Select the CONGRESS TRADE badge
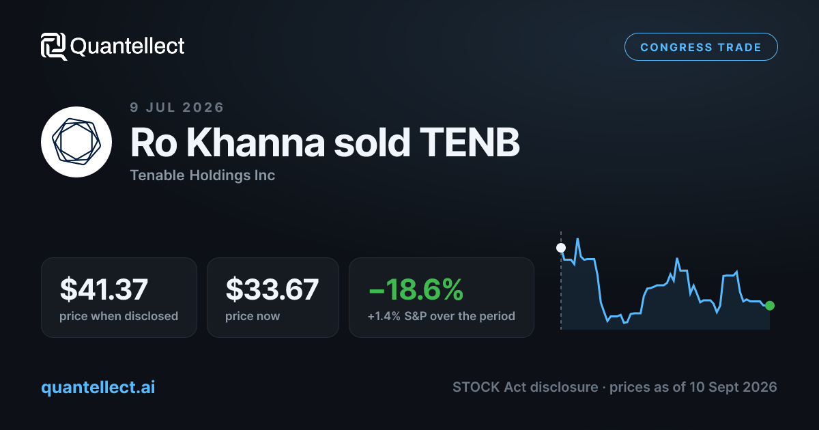 (x=701, y=47)
